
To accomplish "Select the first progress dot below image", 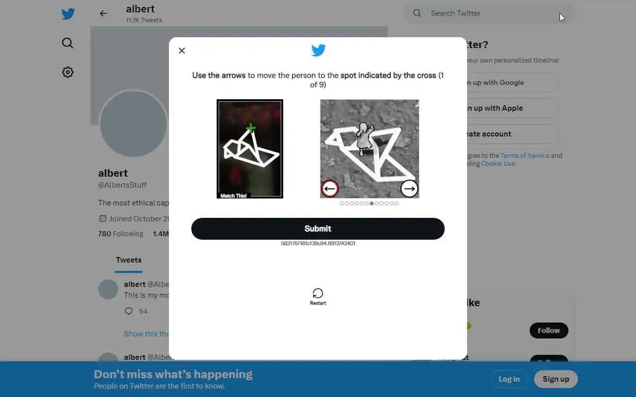I will tap(342, 203).
